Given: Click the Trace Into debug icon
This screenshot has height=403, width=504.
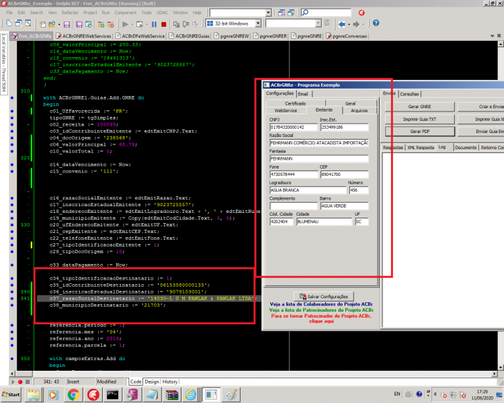Looking at the screenshot, I should point(176,24).
